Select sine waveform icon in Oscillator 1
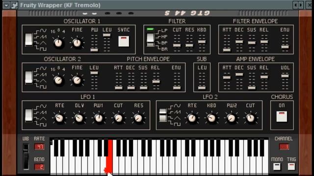Viewport: 314px width, 176px height. (43, 30)
